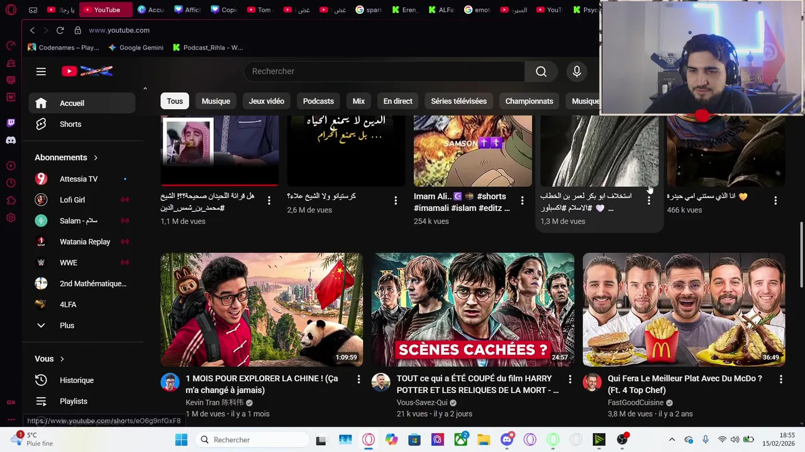Image resolution: width=805 pixels, height=452 pixels.
Task: Select the Musique filter chip
Action: coord(216,101)
